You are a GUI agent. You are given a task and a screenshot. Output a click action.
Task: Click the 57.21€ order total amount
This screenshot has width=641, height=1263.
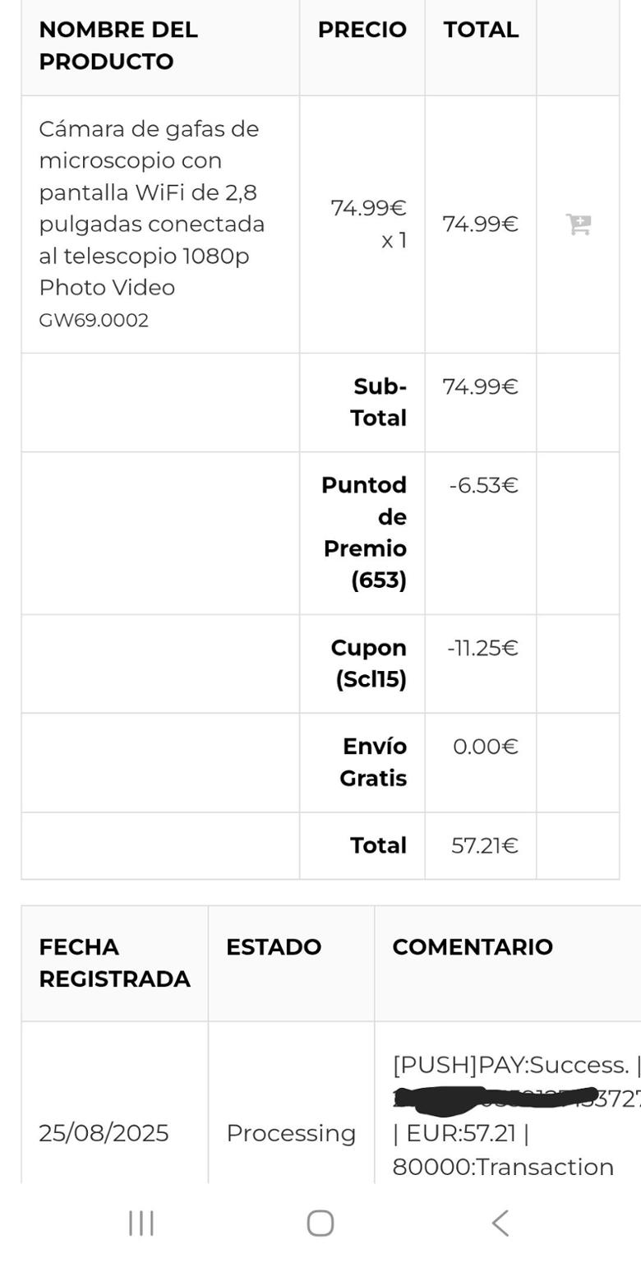pos(484,845)
